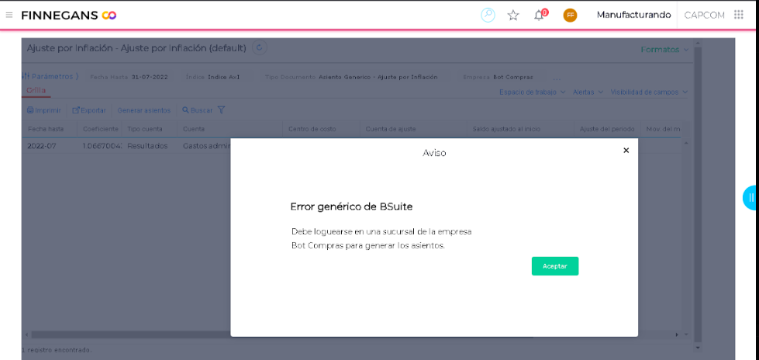Switch to the Grilla tab
759x360 pixels.
tap(36, 90)
